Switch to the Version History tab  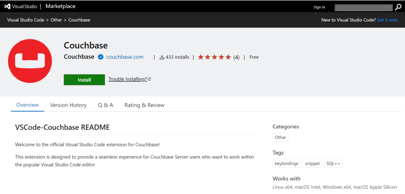68,105
